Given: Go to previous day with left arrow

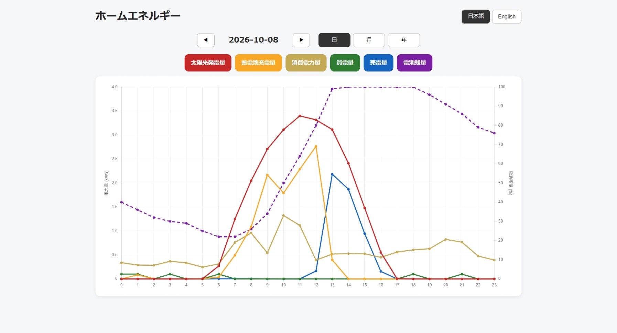Looking at the screenshot, I should pyautogui.click(x=206, y=40).
